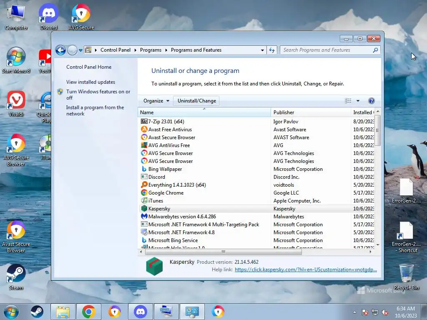Expand the arrow after Programs breadcrumb

[166, 50]
